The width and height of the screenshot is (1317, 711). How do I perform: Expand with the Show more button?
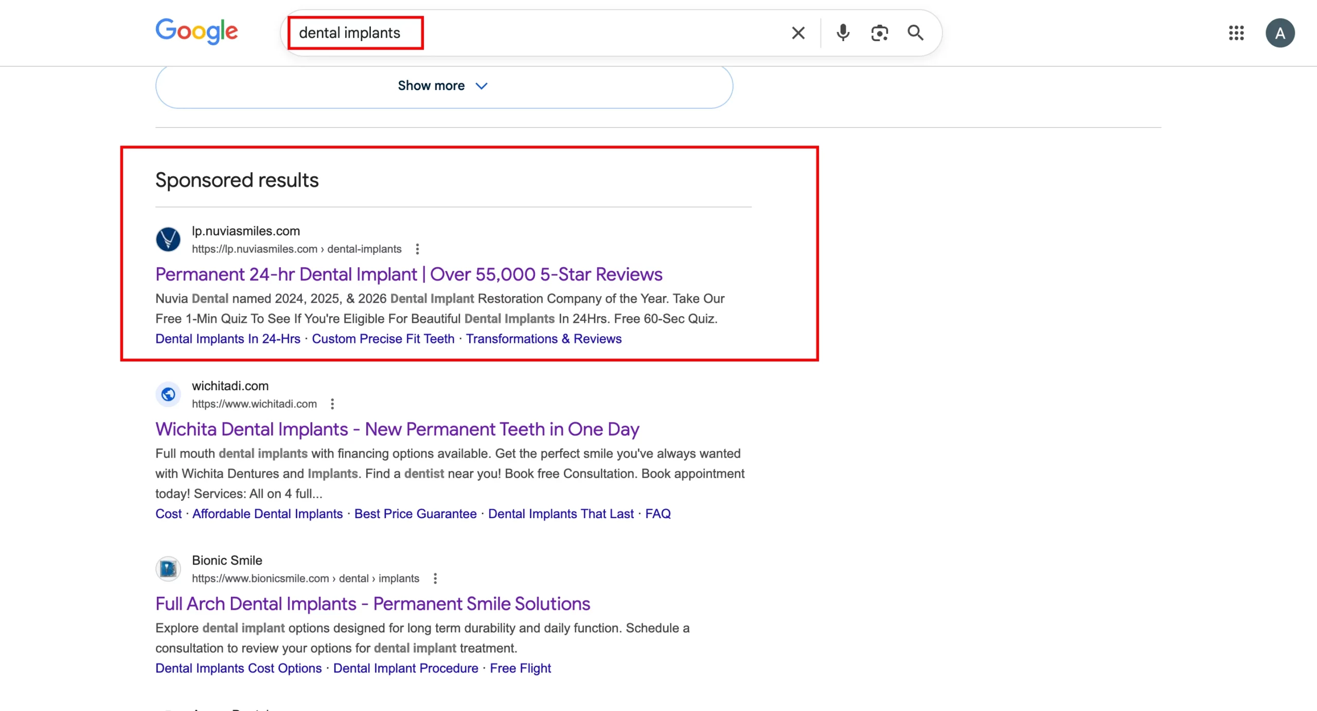click(444, 86)
